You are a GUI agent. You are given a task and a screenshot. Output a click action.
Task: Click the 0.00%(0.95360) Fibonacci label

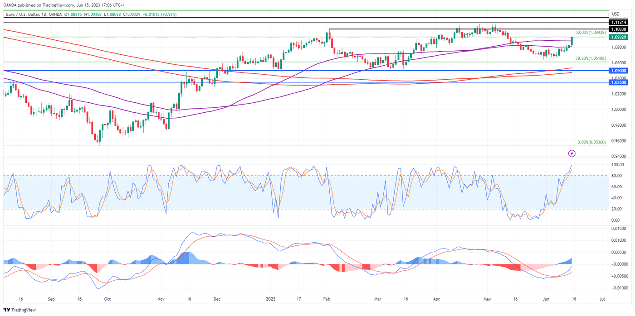591,142
